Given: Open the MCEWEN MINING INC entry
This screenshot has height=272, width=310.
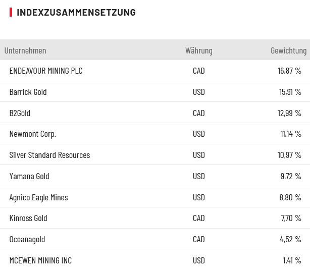Looking at the screenshot, I should point(40,260).
